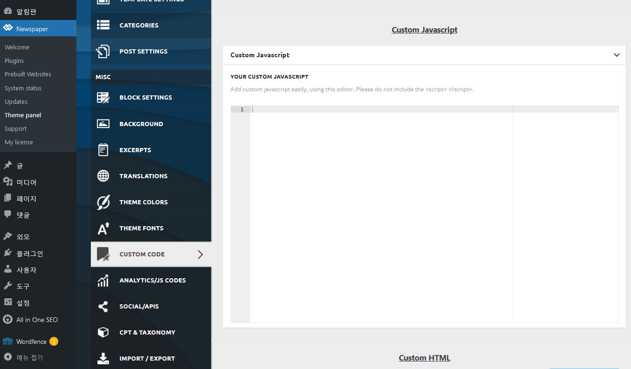Click line number 1 in the editor gutter

click(x=242, y=109)
